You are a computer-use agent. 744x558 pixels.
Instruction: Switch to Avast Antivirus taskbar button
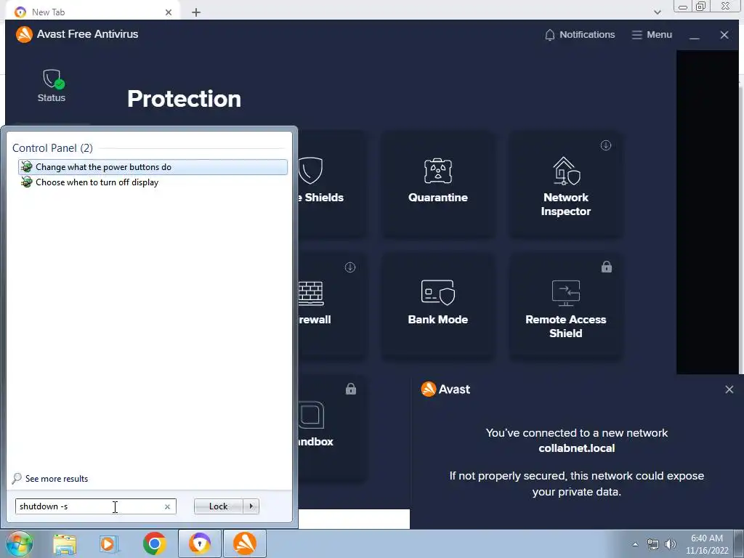[x=245, y=543]
